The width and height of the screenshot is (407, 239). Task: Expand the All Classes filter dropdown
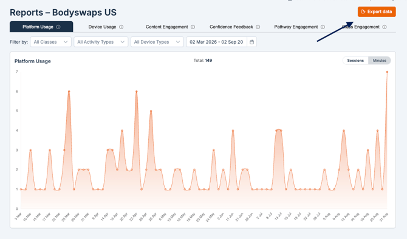pyautogui.click(x=50, y=42)
